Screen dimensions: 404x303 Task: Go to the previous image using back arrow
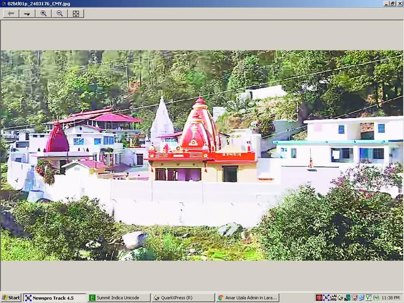click(x=11, y=13)
